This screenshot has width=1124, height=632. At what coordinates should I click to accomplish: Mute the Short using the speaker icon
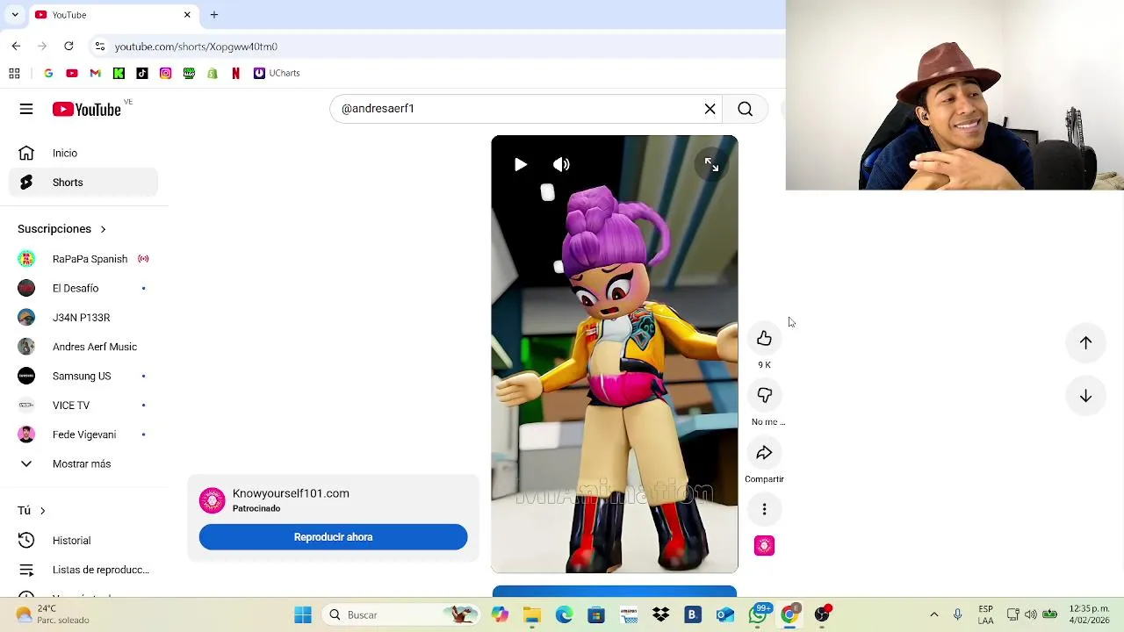point(561,164)
